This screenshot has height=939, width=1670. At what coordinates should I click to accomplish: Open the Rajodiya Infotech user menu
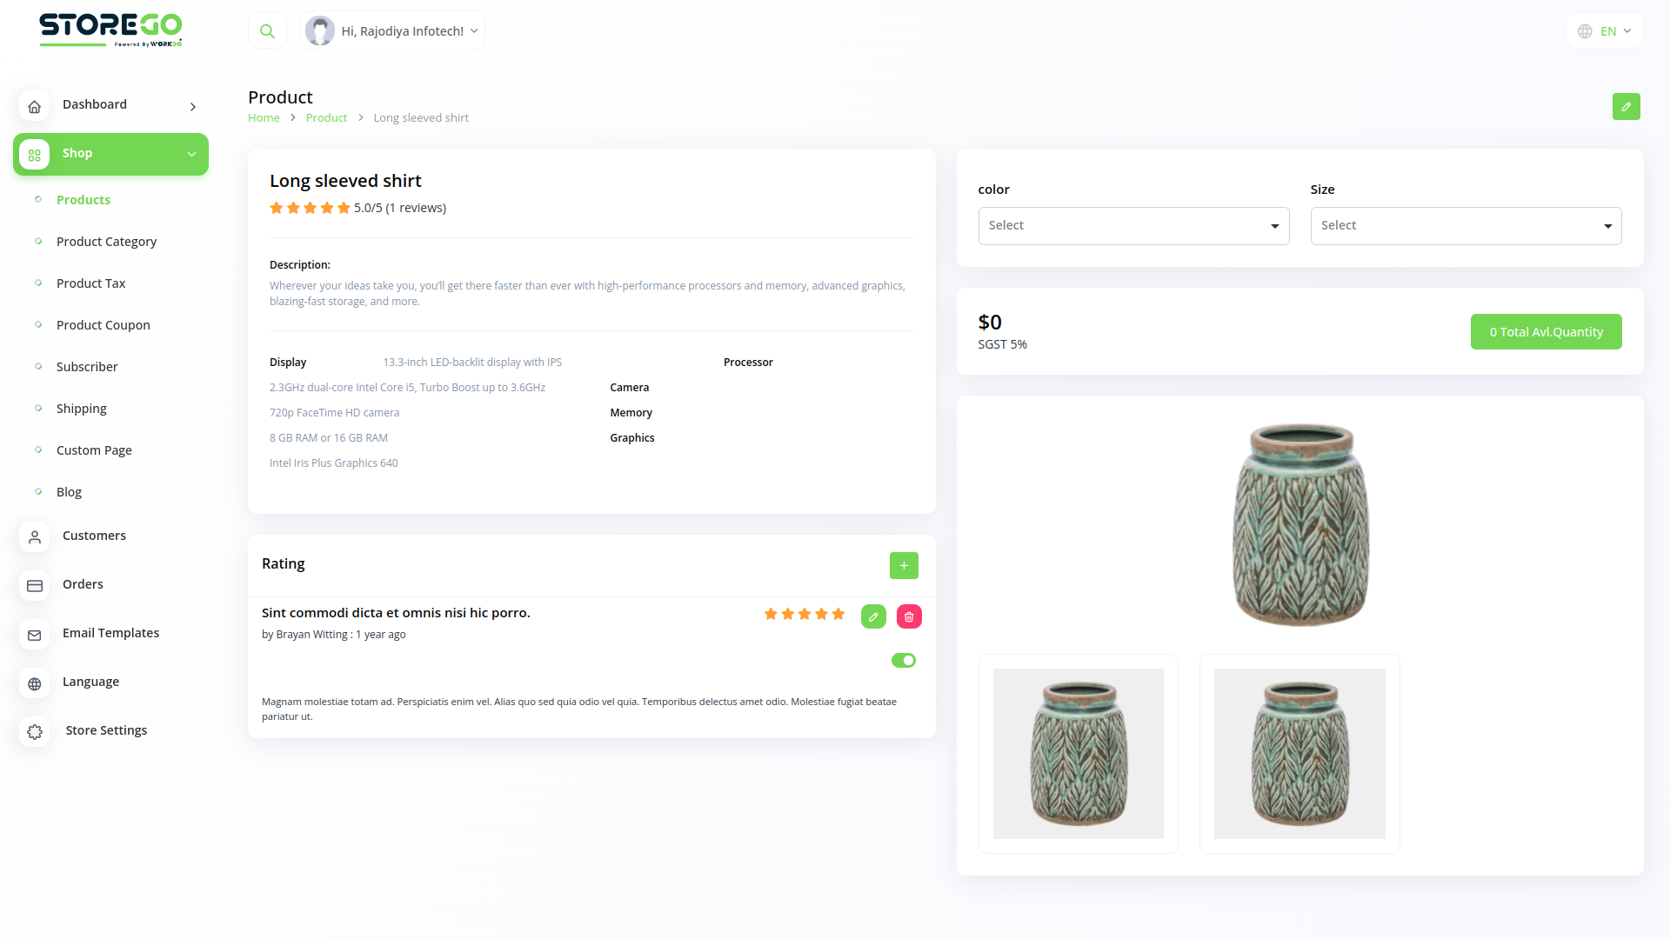pos(393,31)
